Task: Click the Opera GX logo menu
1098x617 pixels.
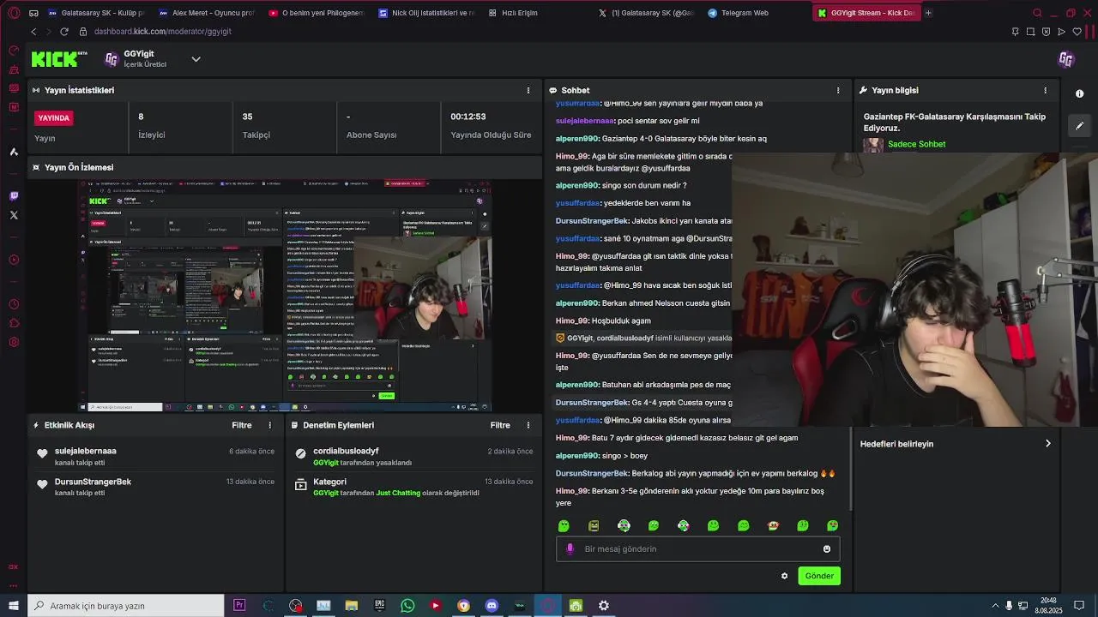Action: point(14,13)
